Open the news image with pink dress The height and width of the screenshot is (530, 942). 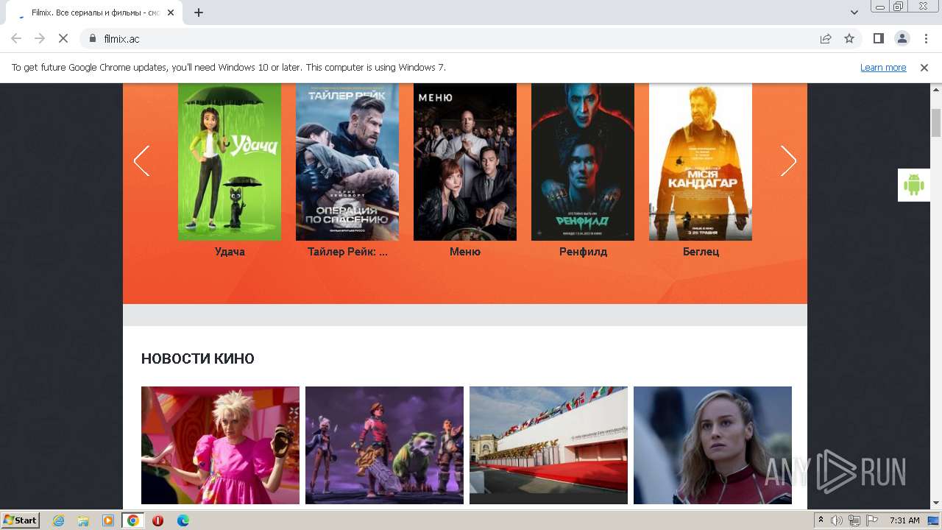[220, 445]
